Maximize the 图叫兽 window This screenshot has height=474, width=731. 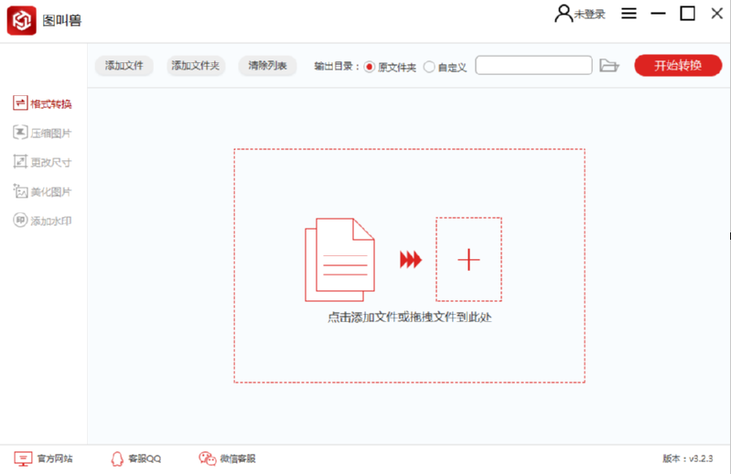tap(688, 14)
